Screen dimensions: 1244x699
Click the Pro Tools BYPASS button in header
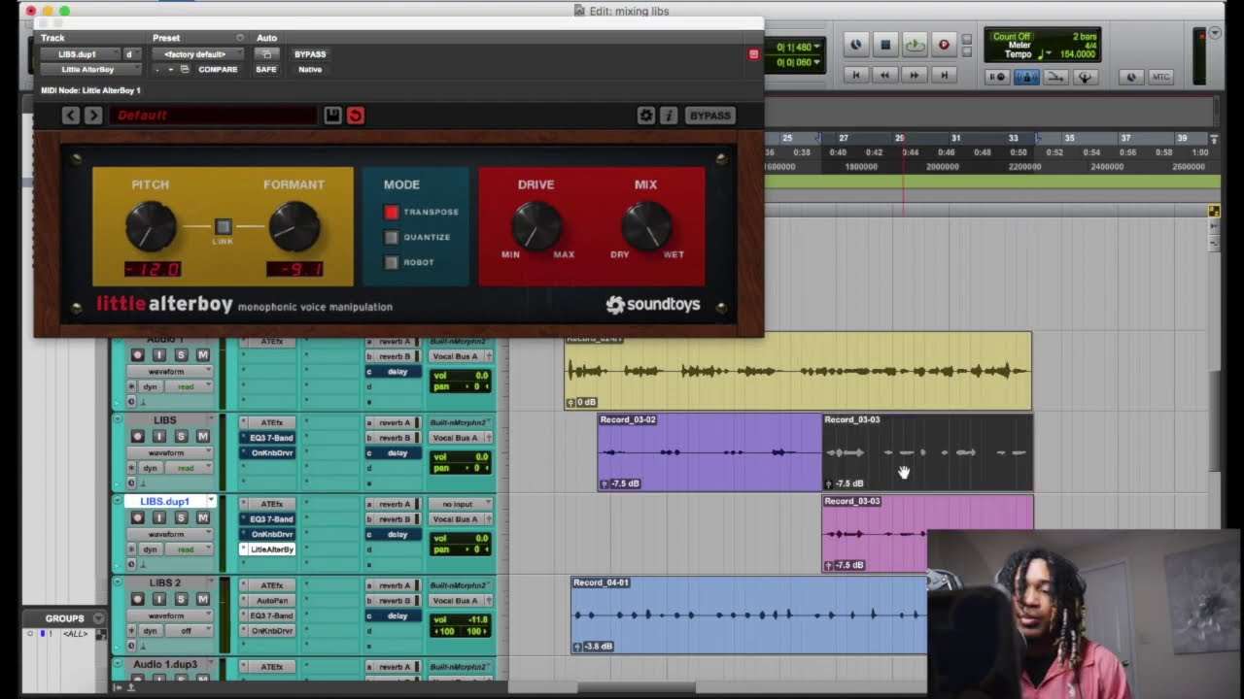[x=310, y=54]
